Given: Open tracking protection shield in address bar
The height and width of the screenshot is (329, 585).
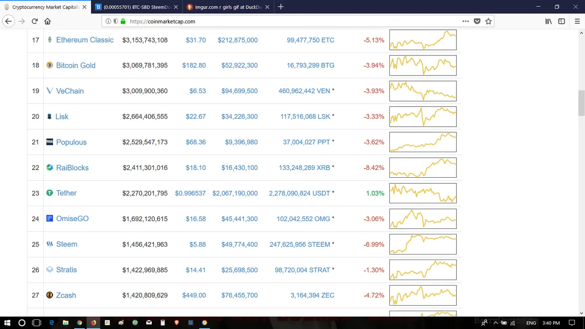Looking at the screenshot, I should click(x=116, y=21).
